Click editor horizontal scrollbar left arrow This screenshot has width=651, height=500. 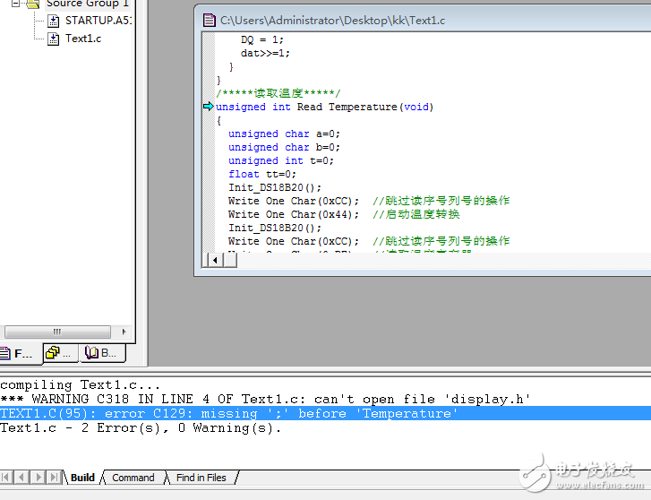tap(215, 260)
